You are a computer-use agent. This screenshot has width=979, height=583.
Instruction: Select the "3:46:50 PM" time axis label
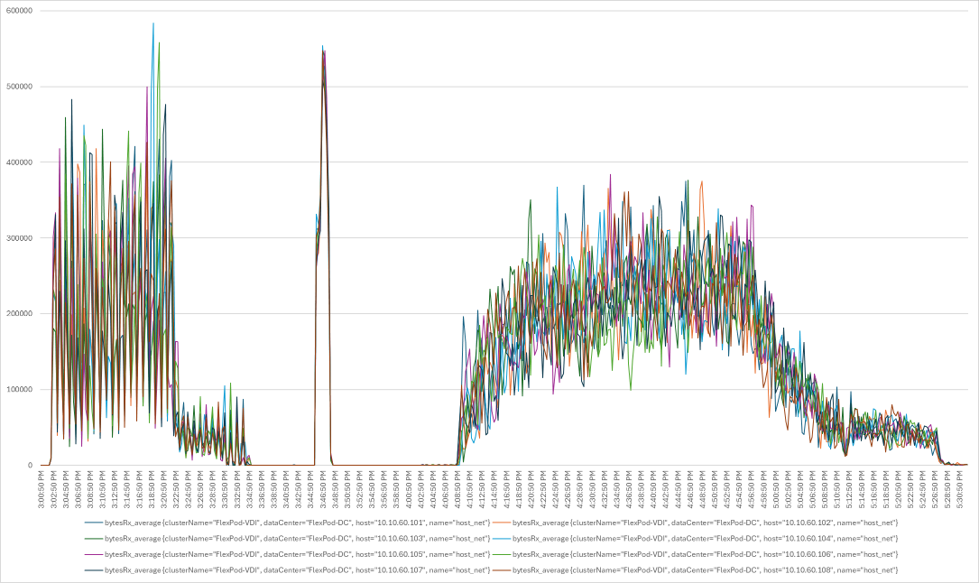323,489
